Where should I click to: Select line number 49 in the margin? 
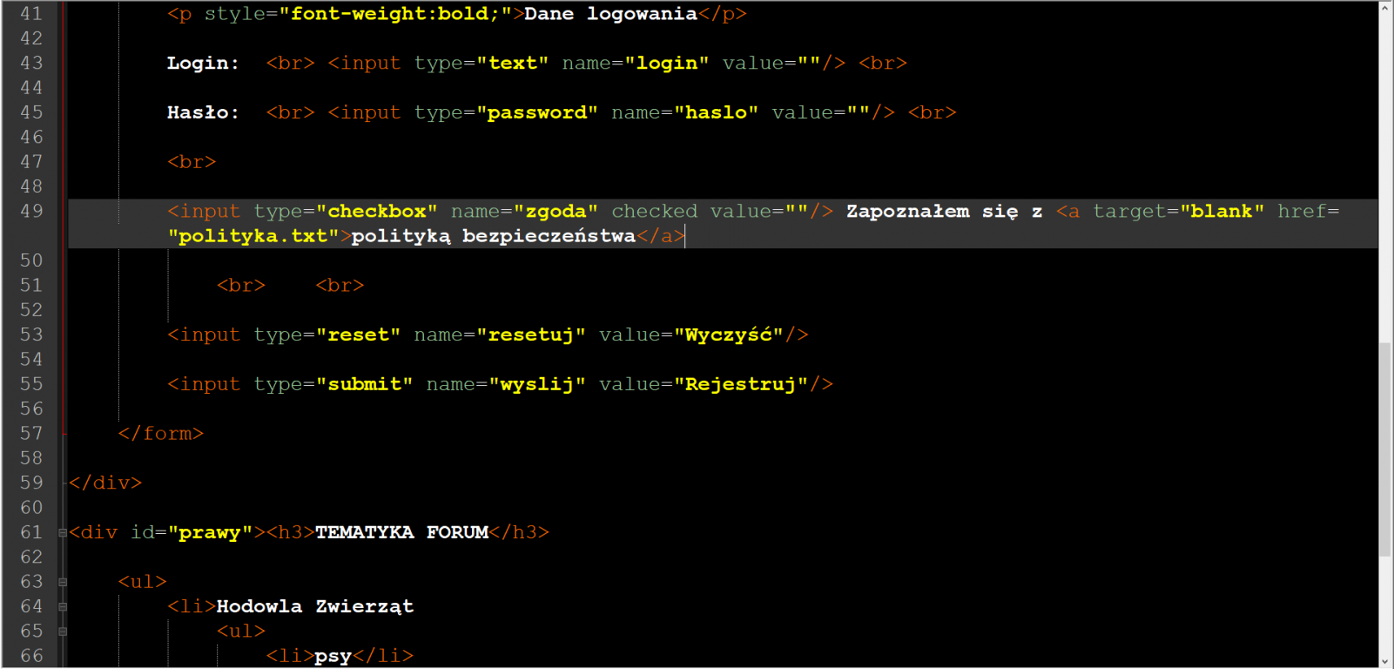click(31, 211)
